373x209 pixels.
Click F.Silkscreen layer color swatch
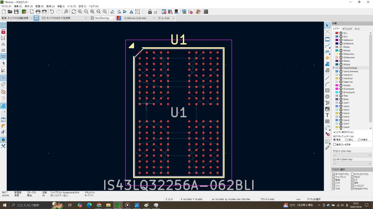pyautogui.click(x=337, y=54)
